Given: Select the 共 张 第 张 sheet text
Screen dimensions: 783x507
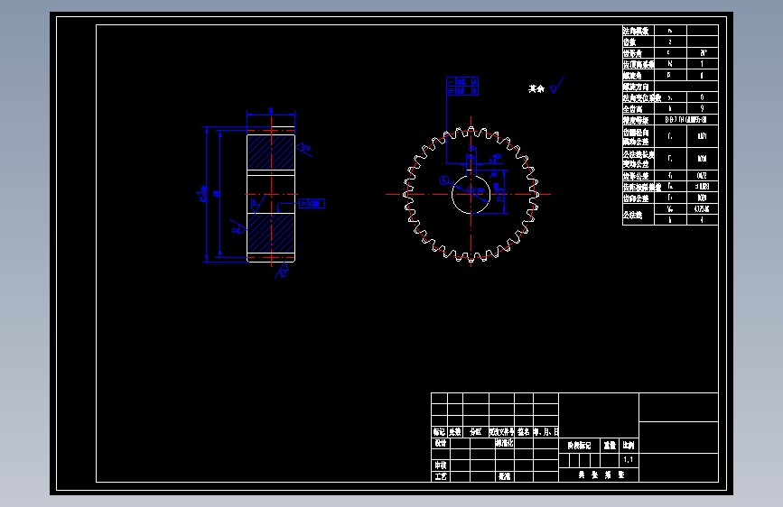Looking at the screenshot, I should (601, 475).
